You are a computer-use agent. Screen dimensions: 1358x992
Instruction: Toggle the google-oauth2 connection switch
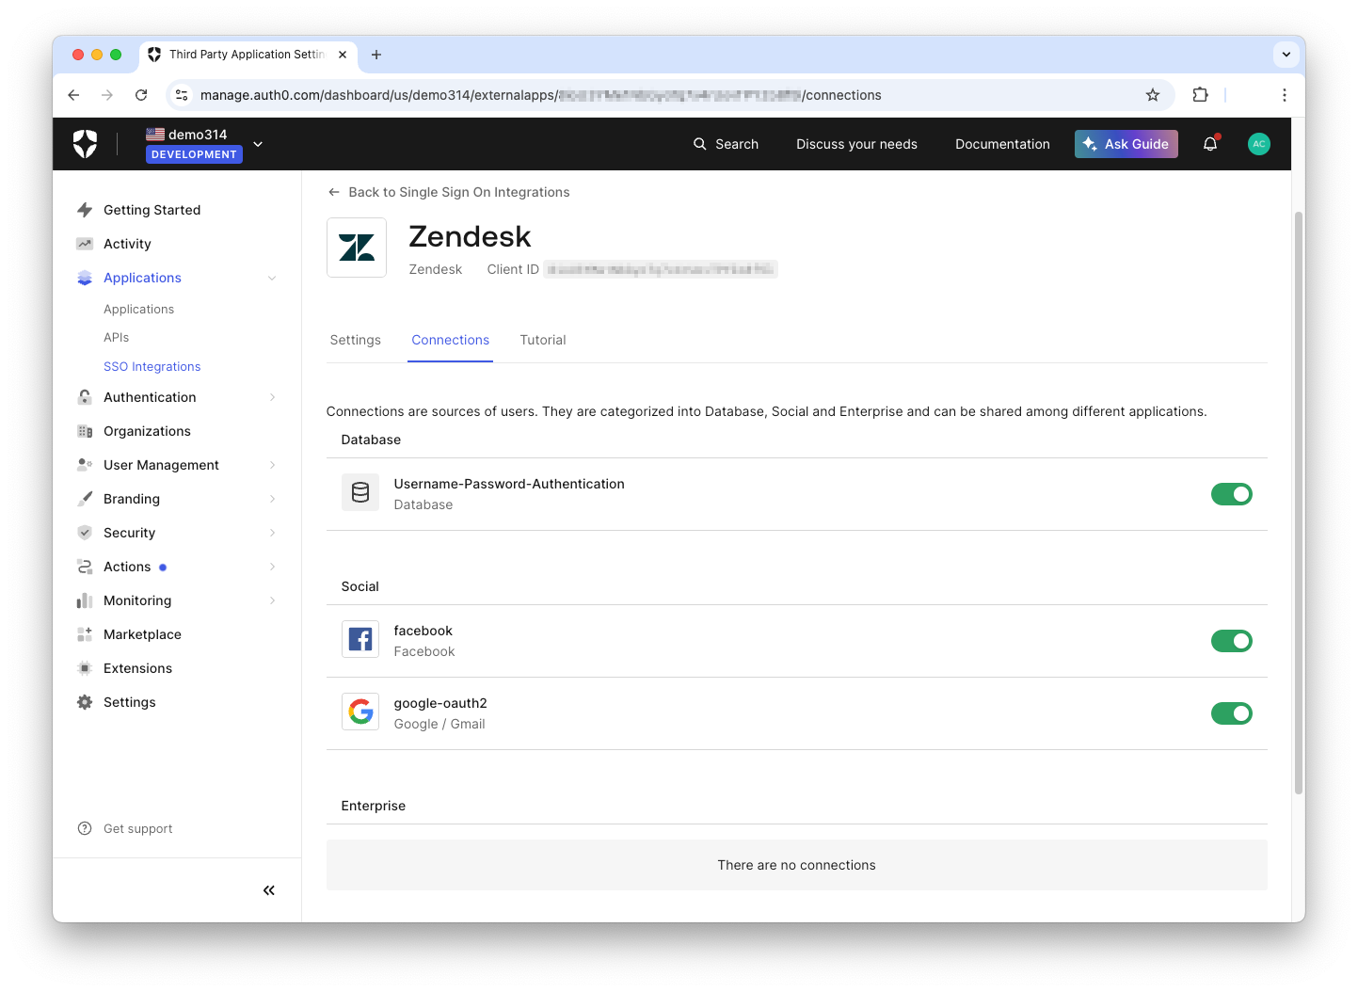1232,713
